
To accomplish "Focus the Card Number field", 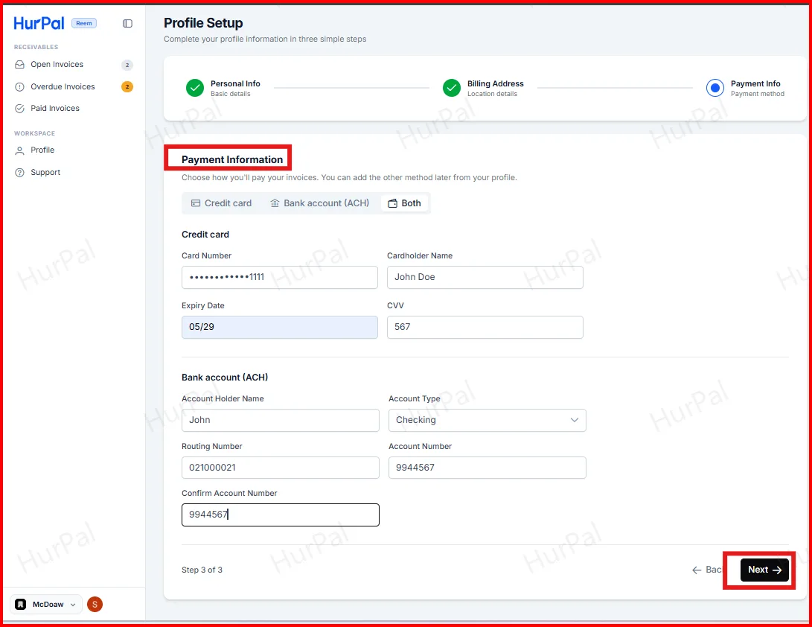I will (280, 277).
